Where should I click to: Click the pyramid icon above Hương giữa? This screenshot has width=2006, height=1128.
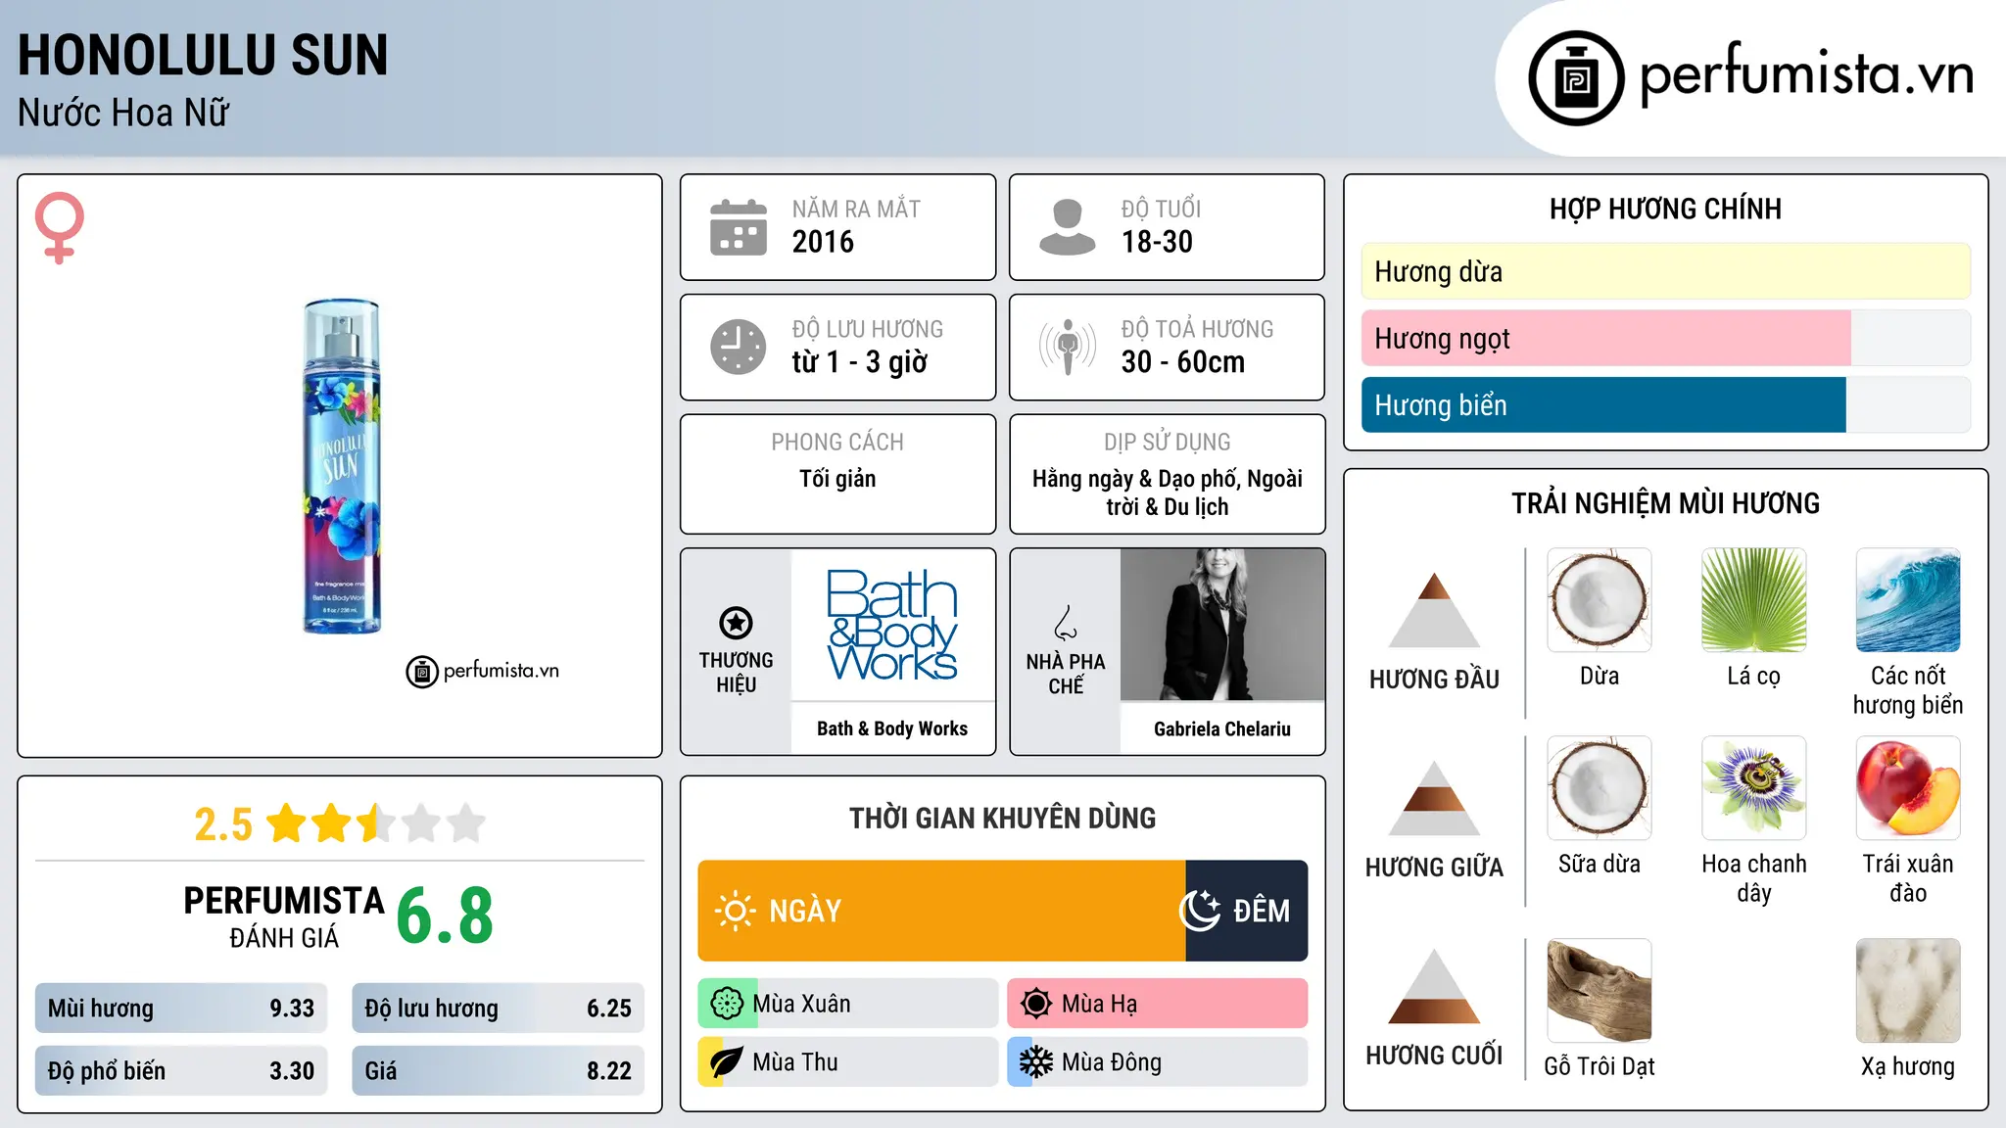pyautogui.click(x=1434, y=798)
